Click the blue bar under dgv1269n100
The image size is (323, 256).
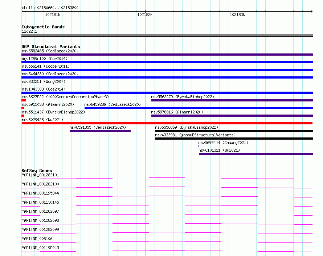click(167, 62)
